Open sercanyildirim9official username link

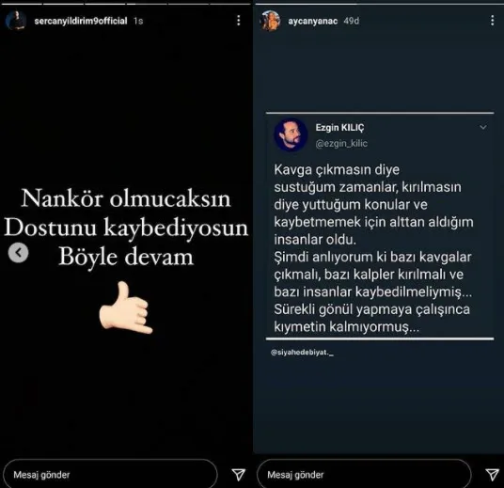81,21
